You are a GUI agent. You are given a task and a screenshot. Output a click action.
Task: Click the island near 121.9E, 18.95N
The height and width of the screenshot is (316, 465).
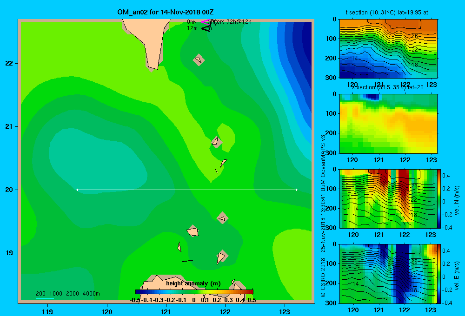pos(222,257)
